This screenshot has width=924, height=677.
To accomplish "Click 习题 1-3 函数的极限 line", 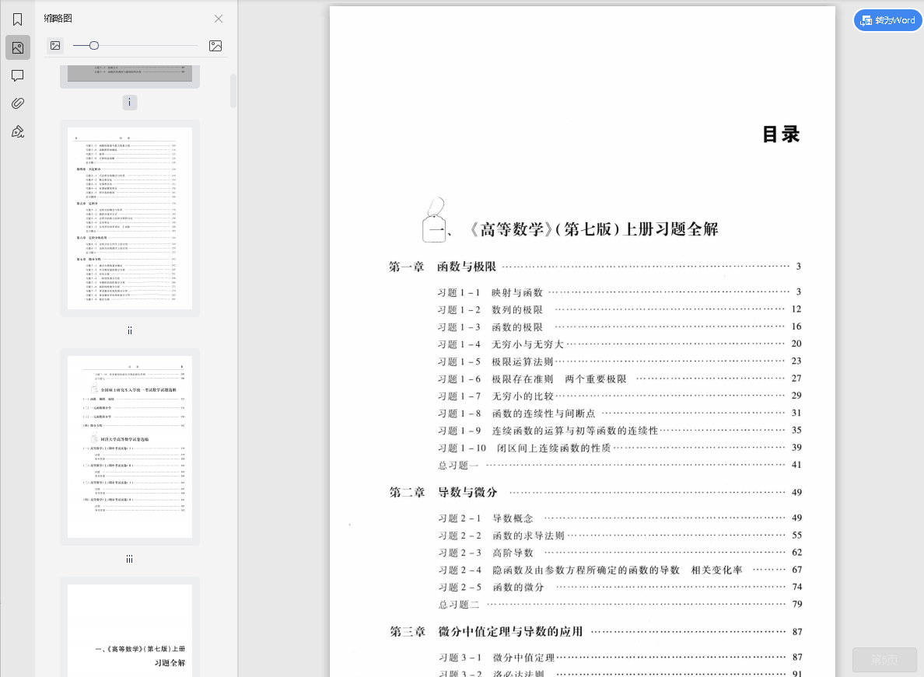I will [619, 326].
